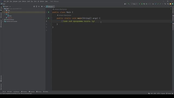Open the Git branch widget in status bar
This screenshot has height=98, width=174.
coord(169,94)
